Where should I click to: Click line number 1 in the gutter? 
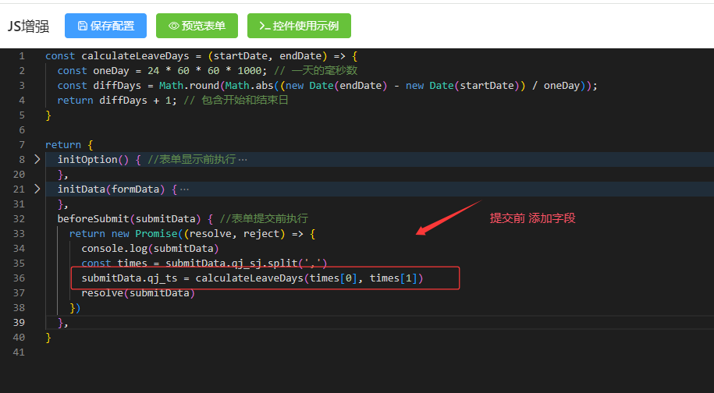tap(22, 56)
